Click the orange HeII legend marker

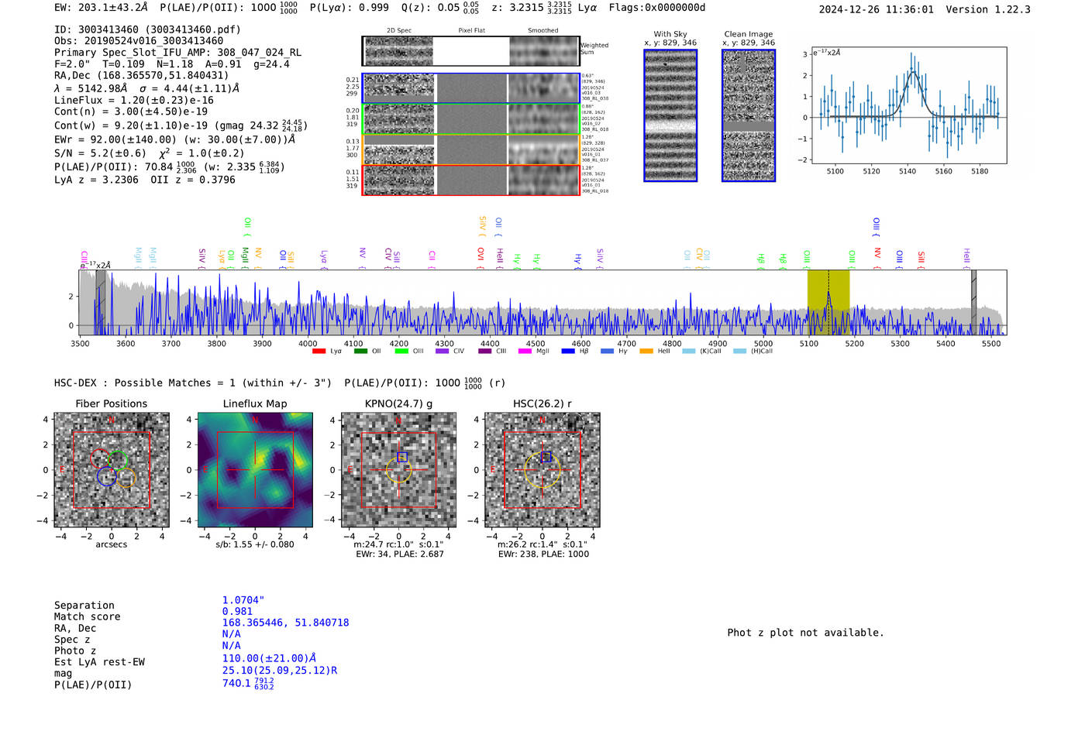click(x=646, y=352)
